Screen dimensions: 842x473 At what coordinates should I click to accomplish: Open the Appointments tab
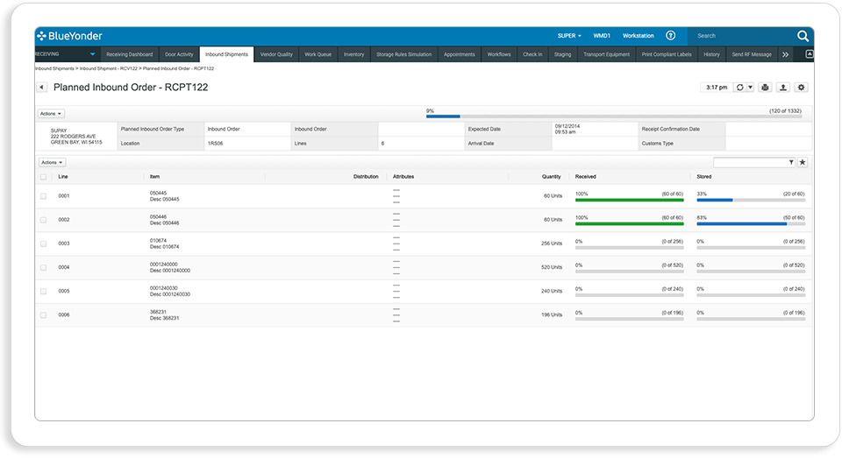[x=459, y=54]
